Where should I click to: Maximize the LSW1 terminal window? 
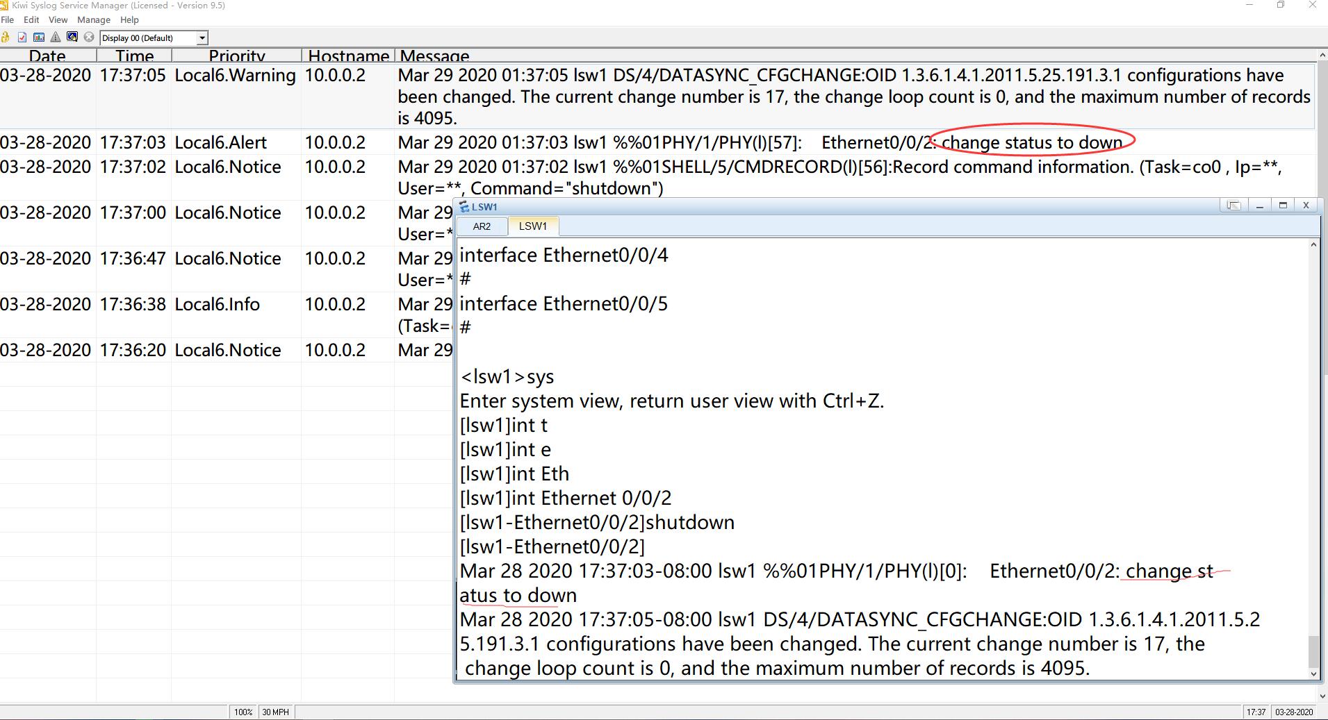click(x=1283, y=206)
